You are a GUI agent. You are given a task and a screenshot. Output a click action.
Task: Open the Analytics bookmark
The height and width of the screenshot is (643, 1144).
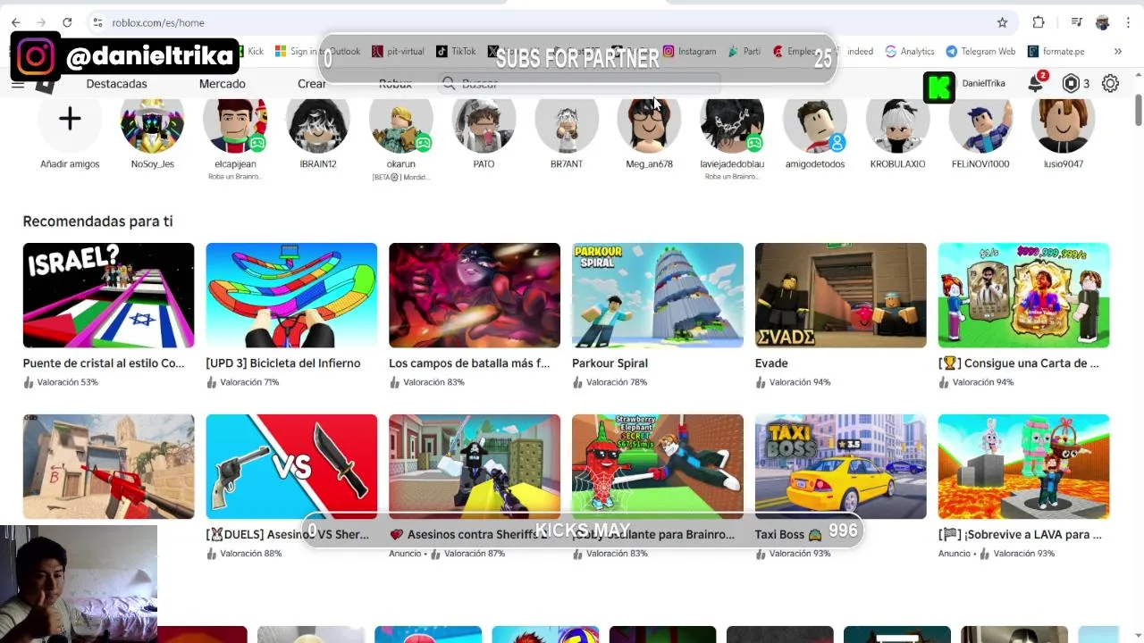tap(910, 51)
